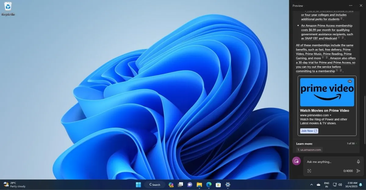Open the screenshot capture tool in chat box
This screenshot has height=190, width=366.
(309, 171)
